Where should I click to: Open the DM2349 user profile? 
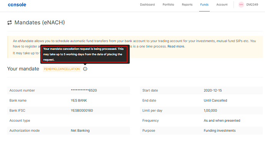[252, 5]
